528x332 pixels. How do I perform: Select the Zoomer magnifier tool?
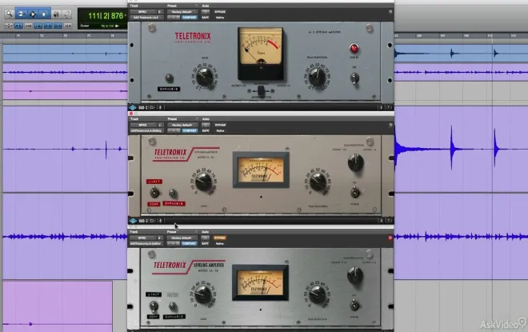click(x=9, y=14)
